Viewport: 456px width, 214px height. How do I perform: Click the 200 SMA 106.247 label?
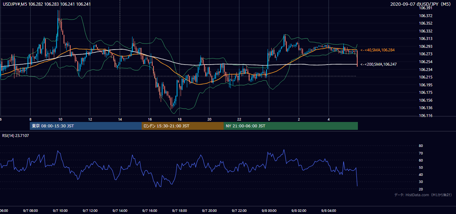click(379, 65)
